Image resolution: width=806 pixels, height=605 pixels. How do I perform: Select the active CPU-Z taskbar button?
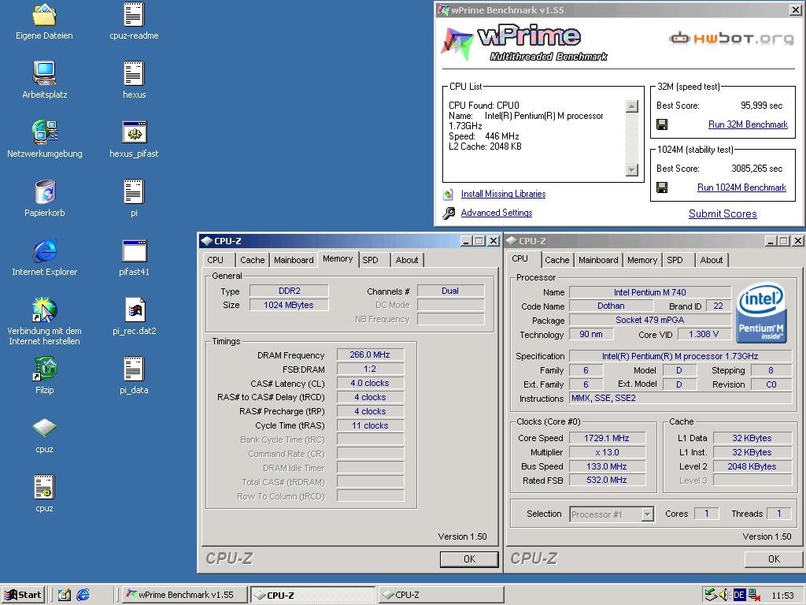click(313, 595)
